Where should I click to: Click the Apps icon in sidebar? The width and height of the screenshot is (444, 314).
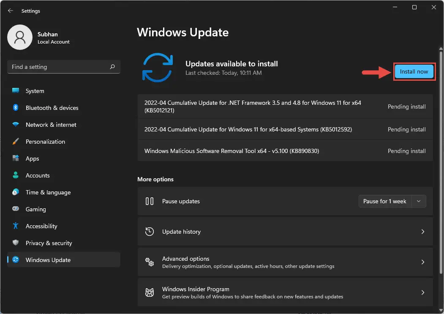[x=16, y=158]
